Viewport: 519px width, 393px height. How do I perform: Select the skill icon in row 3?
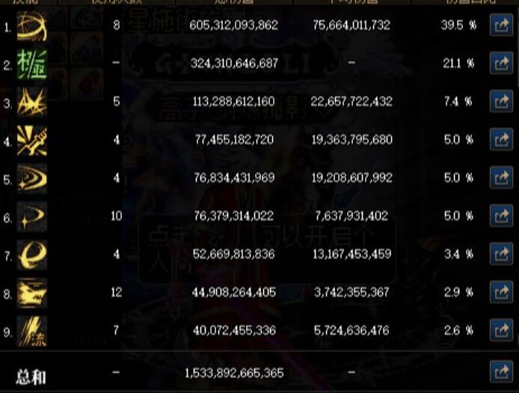pyautogui.click(x=31, y=102)
